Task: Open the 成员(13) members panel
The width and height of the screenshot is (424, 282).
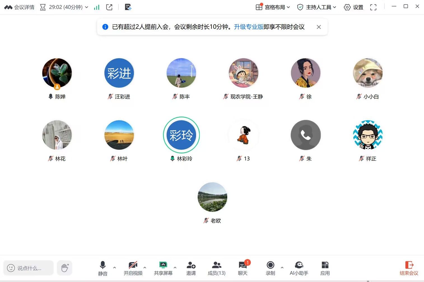Action: point(216,268)
